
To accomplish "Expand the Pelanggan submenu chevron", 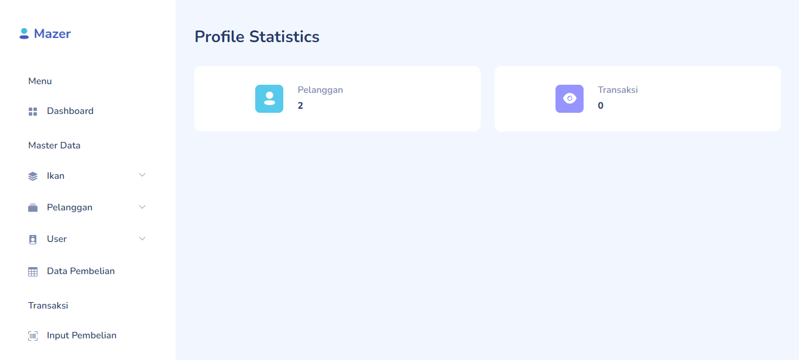I will 142,207.
